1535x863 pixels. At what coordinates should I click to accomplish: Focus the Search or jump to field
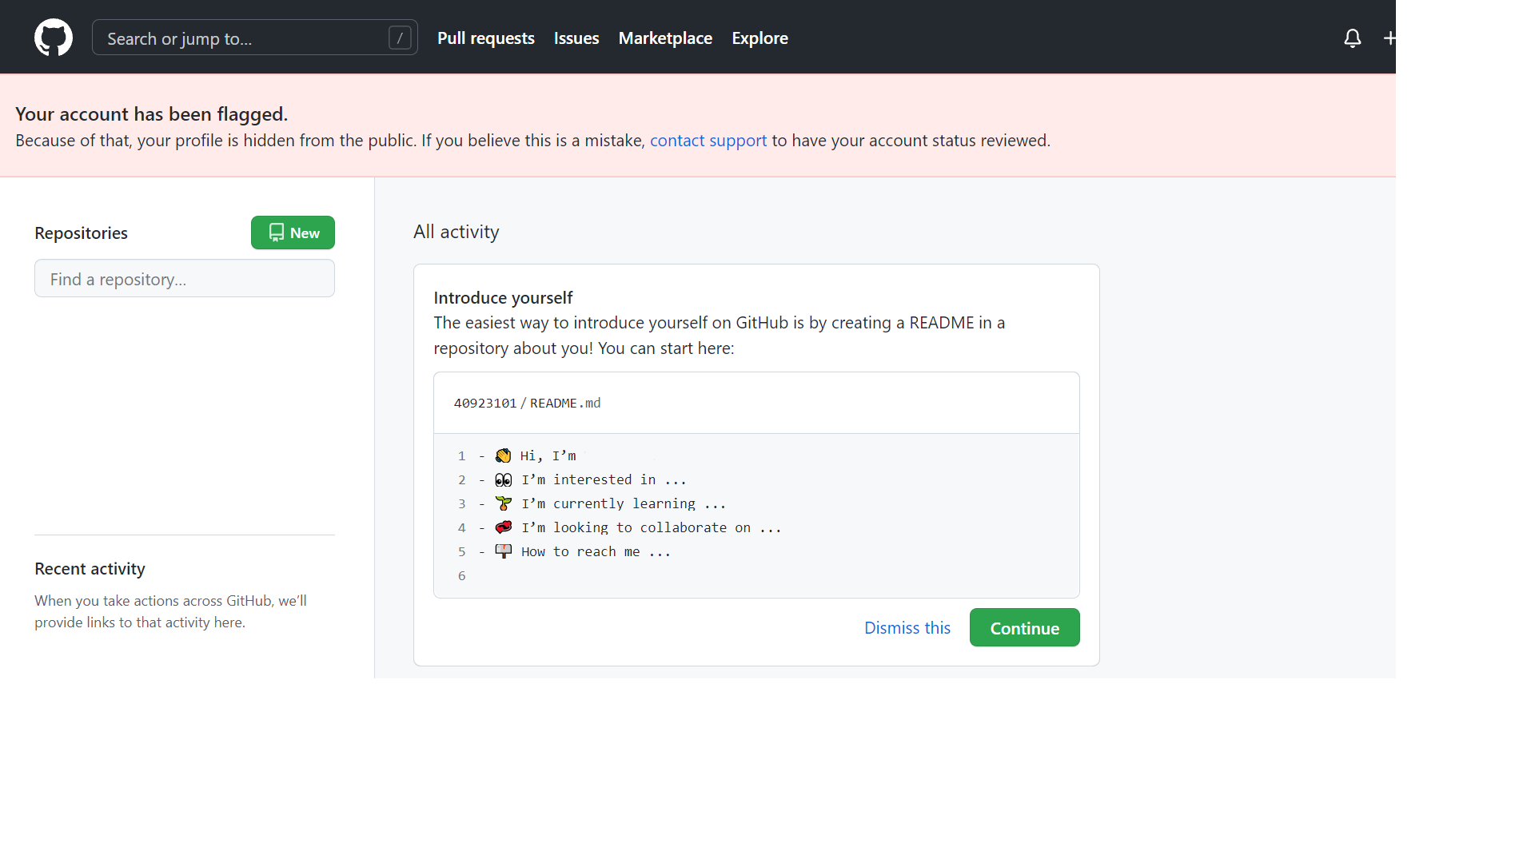254,38
